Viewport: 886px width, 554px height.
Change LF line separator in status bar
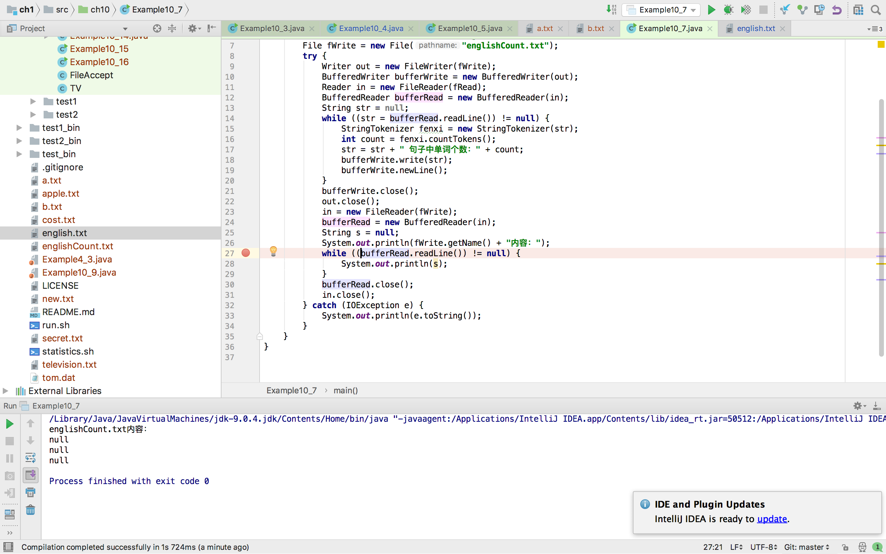736,547
